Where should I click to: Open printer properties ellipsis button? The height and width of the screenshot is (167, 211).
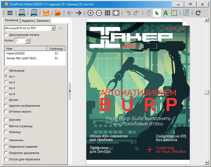60,28
